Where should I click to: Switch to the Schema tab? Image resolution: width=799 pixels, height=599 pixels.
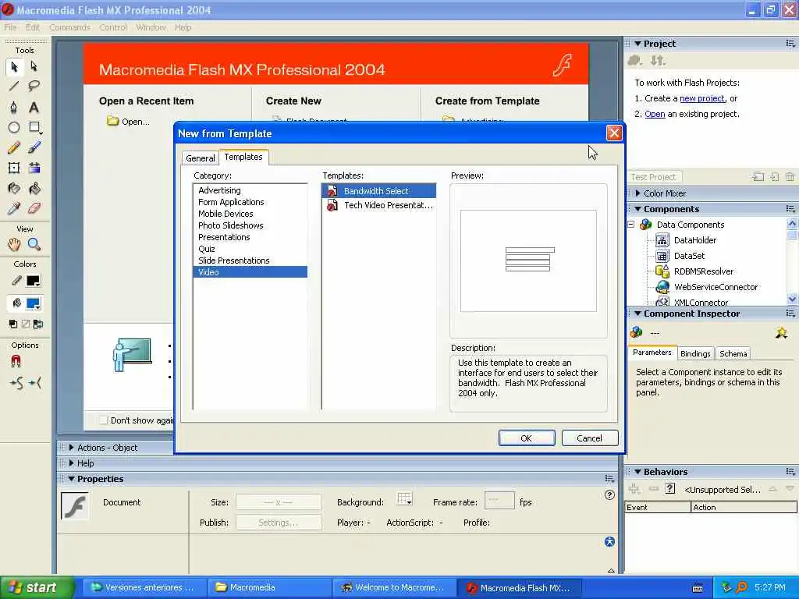tap(733, 353)
